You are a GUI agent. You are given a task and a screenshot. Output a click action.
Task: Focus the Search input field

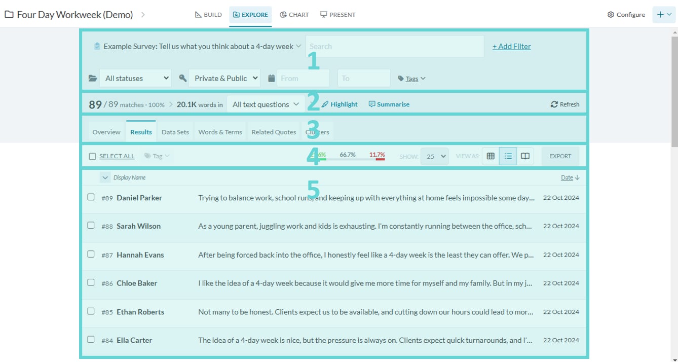[395, 46]
